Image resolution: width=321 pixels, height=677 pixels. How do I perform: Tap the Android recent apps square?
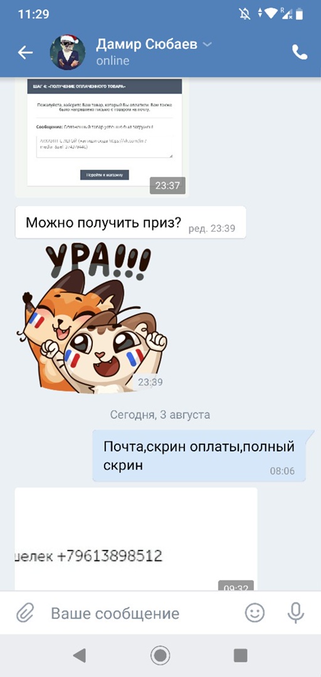241,656
